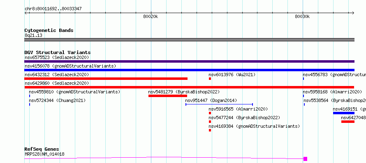Select the red marker under nsv4169384

pyautogui.click(x=210, y=130)
